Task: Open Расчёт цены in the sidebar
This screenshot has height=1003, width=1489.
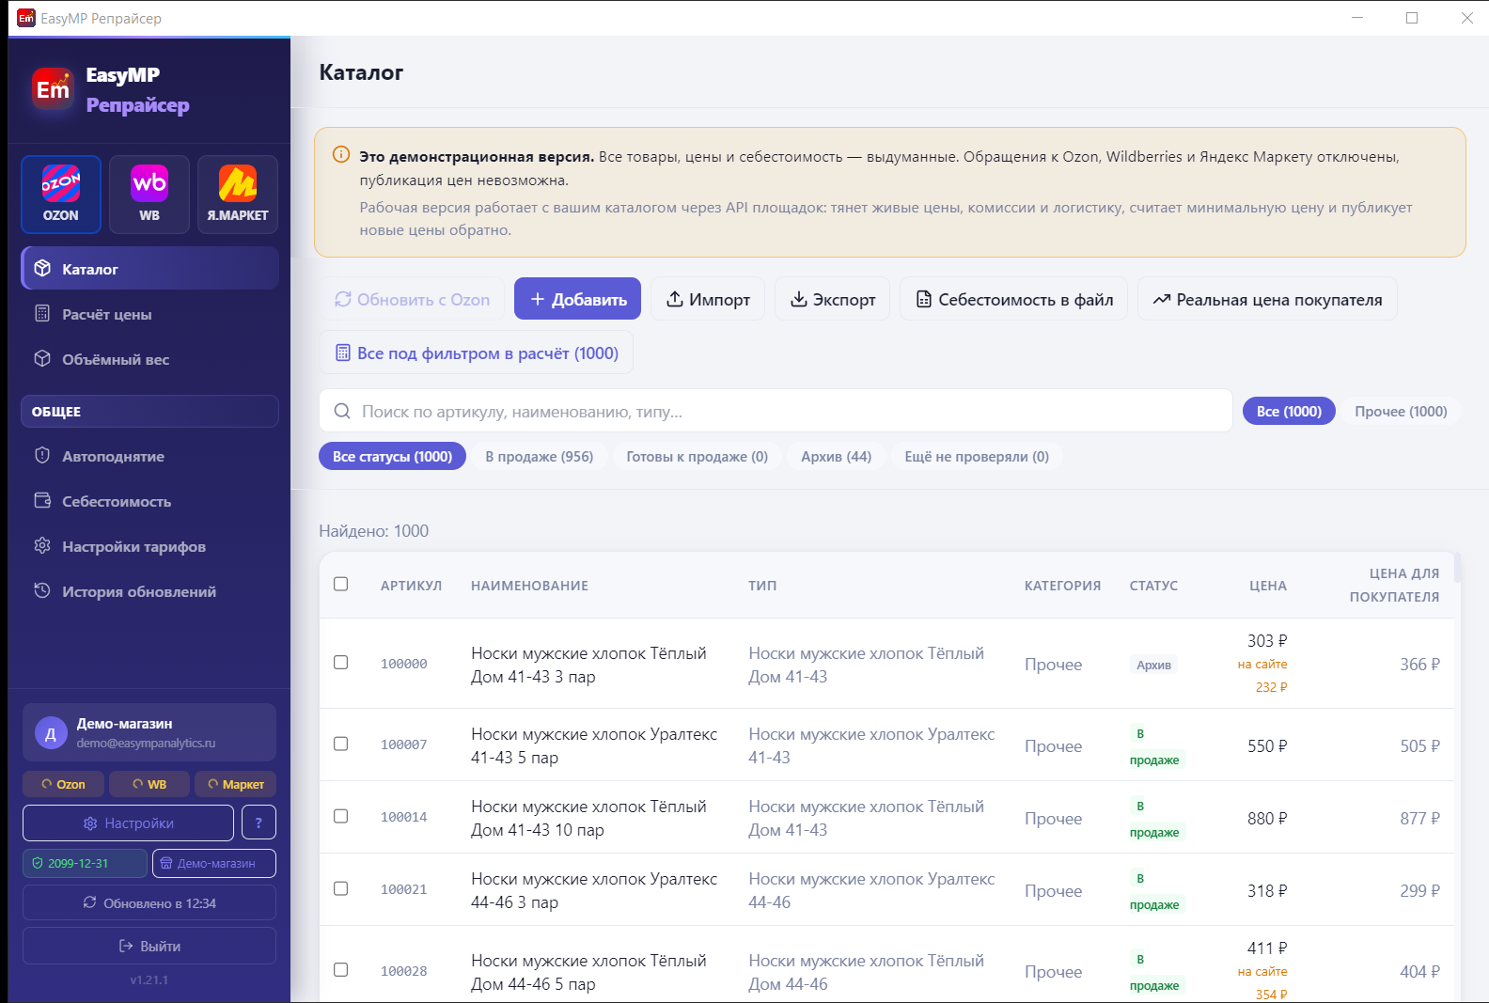Action: [x=150, y=314]
